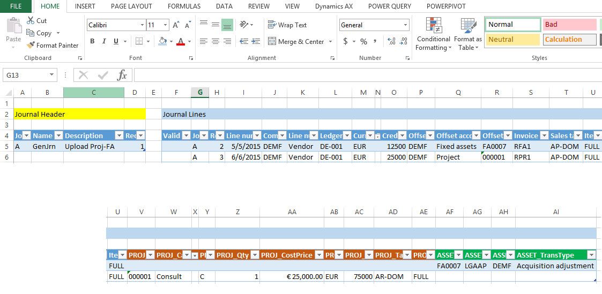Apply the Bad cell style swatch
602x294 pixels.
[x=569, y=25]
